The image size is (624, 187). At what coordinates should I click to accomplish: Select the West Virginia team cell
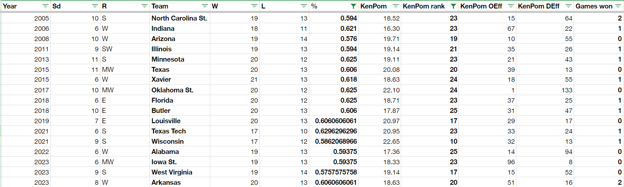click(x=179, y=172)
